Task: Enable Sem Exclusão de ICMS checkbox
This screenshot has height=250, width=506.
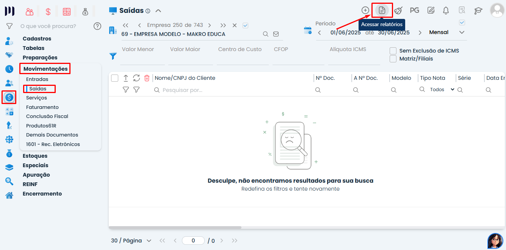Action: tap(393, 51)
